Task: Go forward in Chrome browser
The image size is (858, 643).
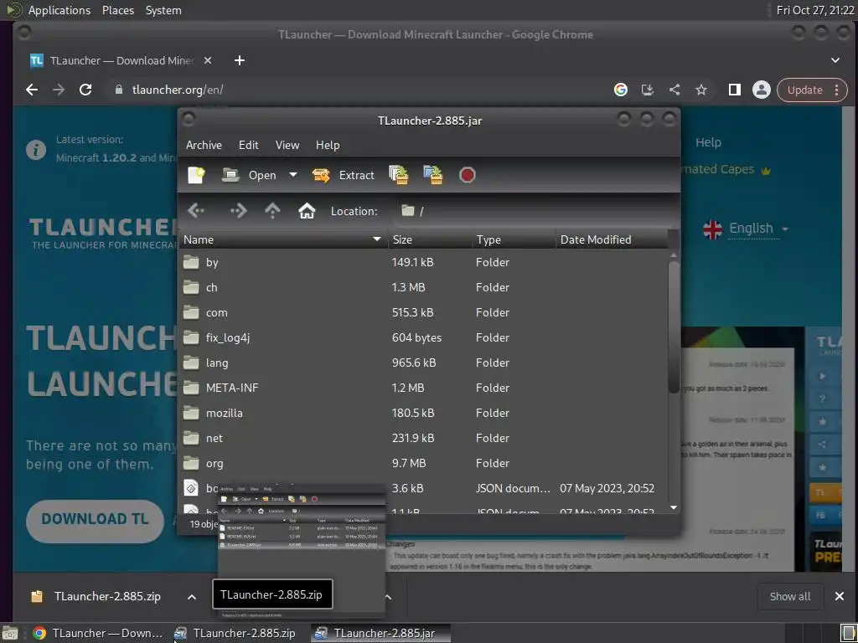Action: tap(59, 90)
